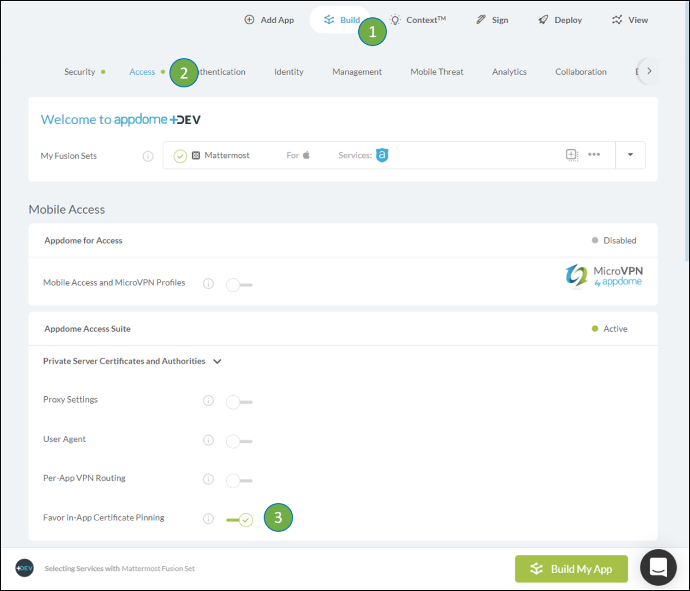Click the Deploy rocket icon
690x591 pixels.
pyautogui.click(x=543, y=19)
